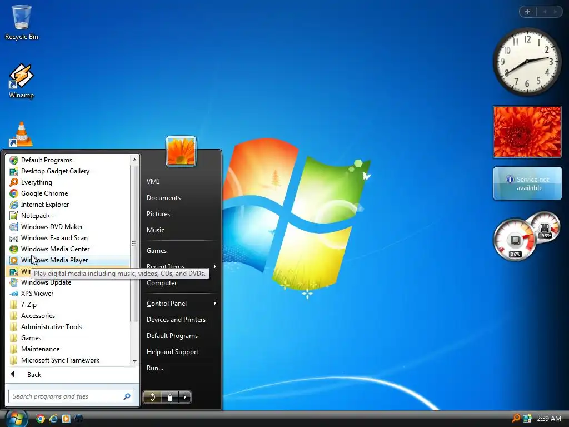Image resolution: width=569 pixels, height=427 pixels.
Task: Open Computer from Start menu
Action: click(x=162, y=283)
